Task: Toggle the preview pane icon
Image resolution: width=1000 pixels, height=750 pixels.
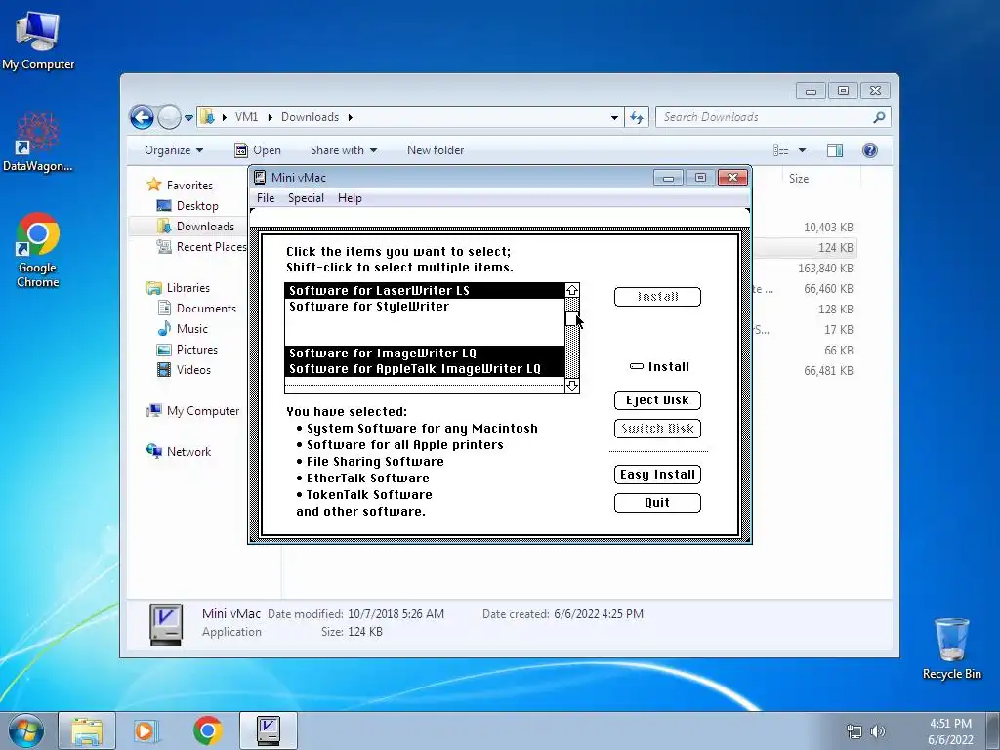Action: pyautogui.click(x=835, y=150)
